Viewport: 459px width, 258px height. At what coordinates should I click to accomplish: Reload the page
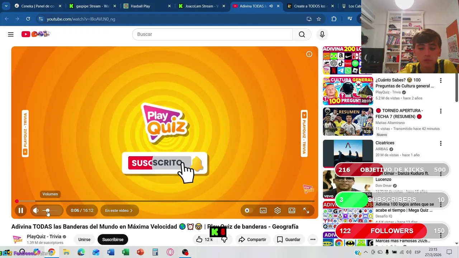(x=28, y=19)
